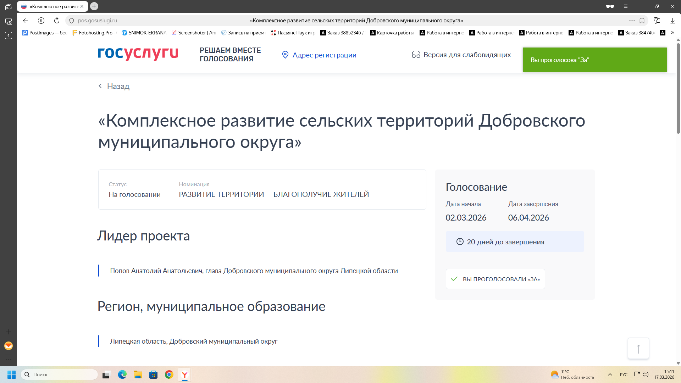The image size is (681, 383).
Task: Click the Вы проголосовали «ЗА» button
Action: [495, 279]
